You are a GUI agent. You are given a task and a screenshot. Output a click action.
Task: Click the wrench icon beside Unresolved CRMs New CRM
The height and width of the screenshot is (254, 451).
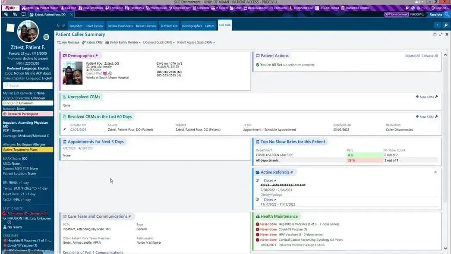(436, 97)
